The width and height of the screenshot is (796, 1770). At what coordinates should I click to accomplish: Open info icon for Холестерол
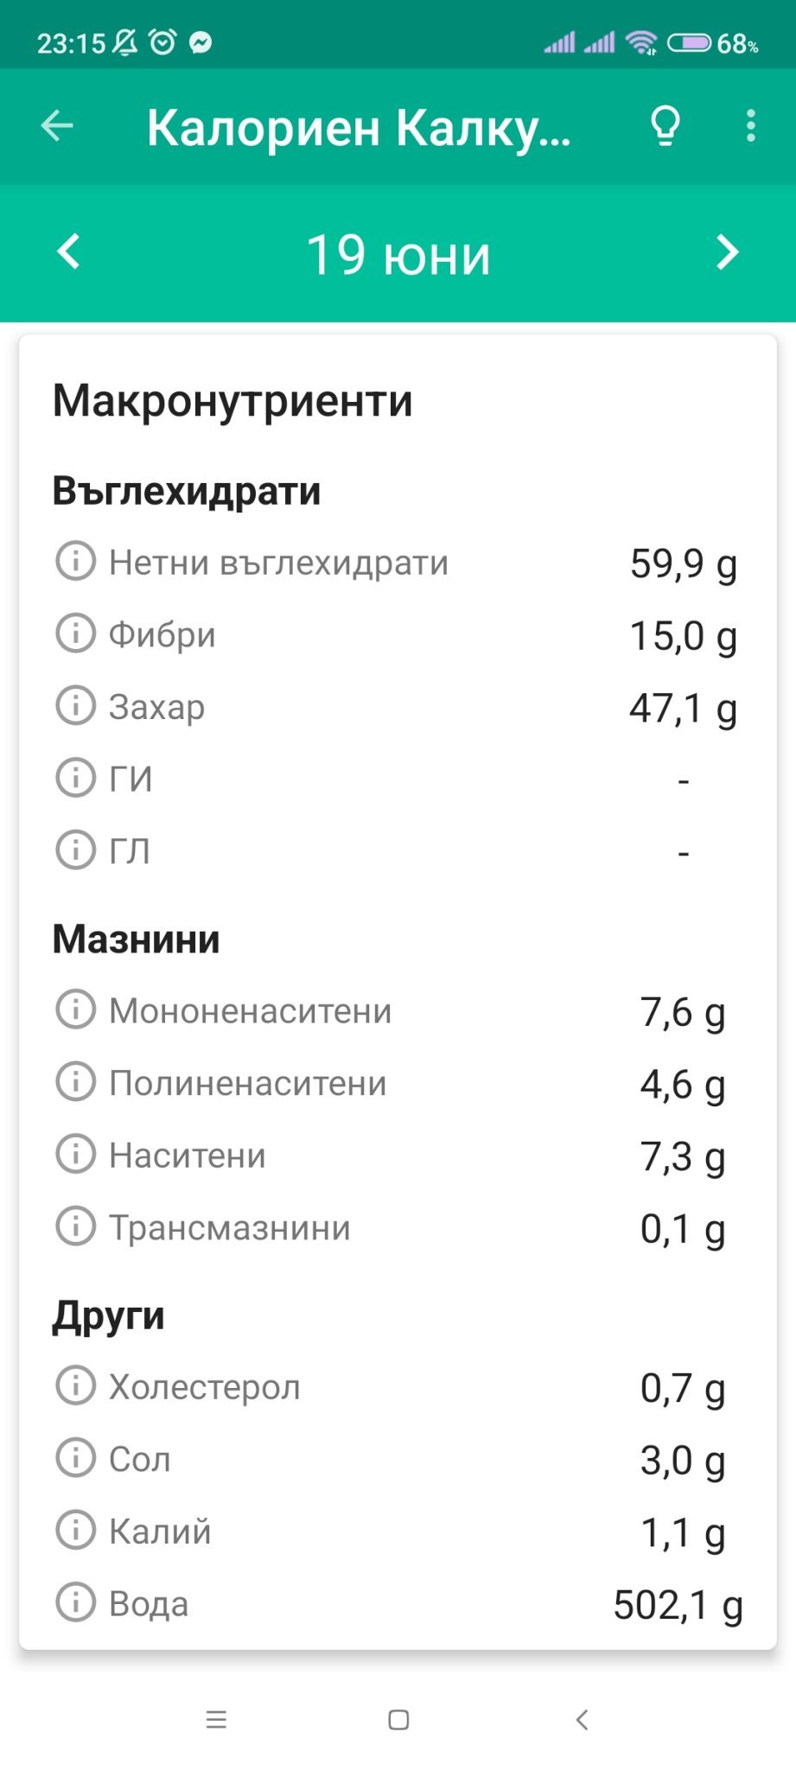click(75, 1385)
